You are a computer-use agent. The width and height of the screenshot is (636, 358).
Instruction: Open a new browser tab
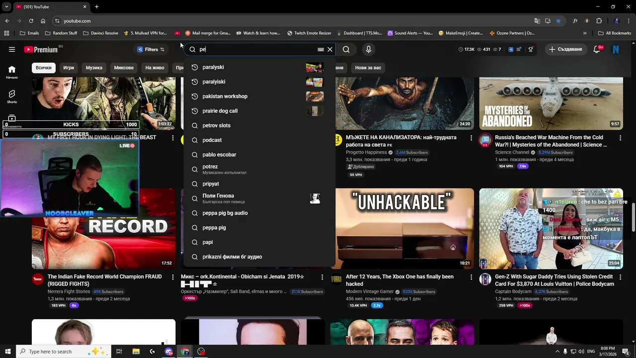pyautogui.click(x=96, y=6)
